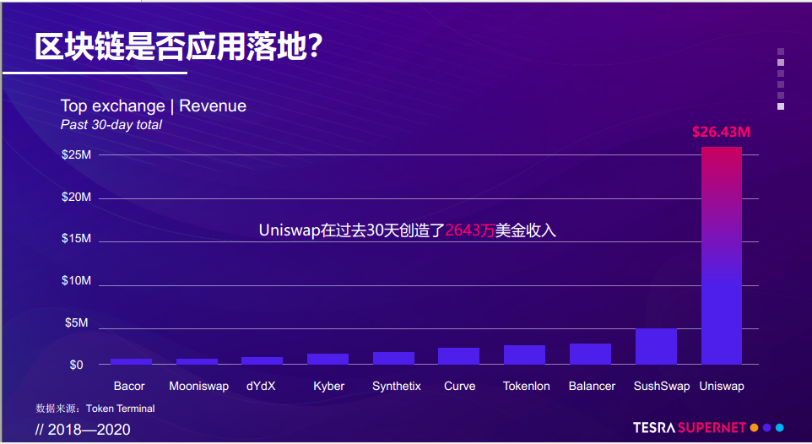This screenshot has width=812, height=444.
Task: Click the Curve axis label
Action: (460, 386)
